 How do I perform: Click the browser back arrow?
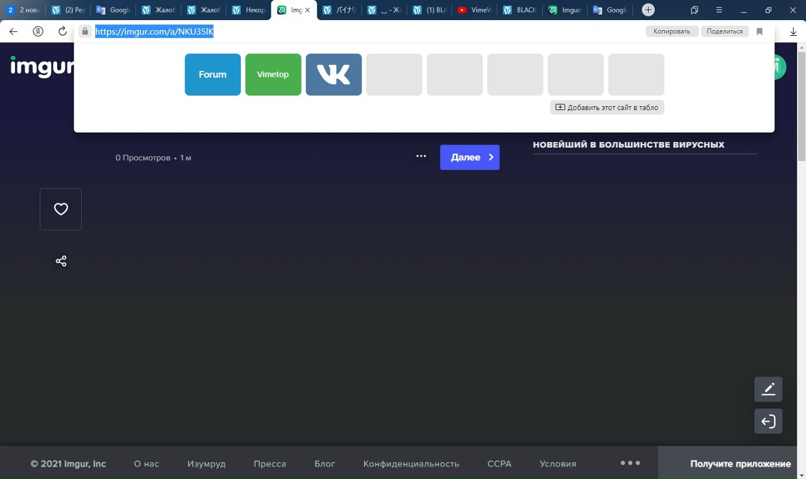(13, 31)
